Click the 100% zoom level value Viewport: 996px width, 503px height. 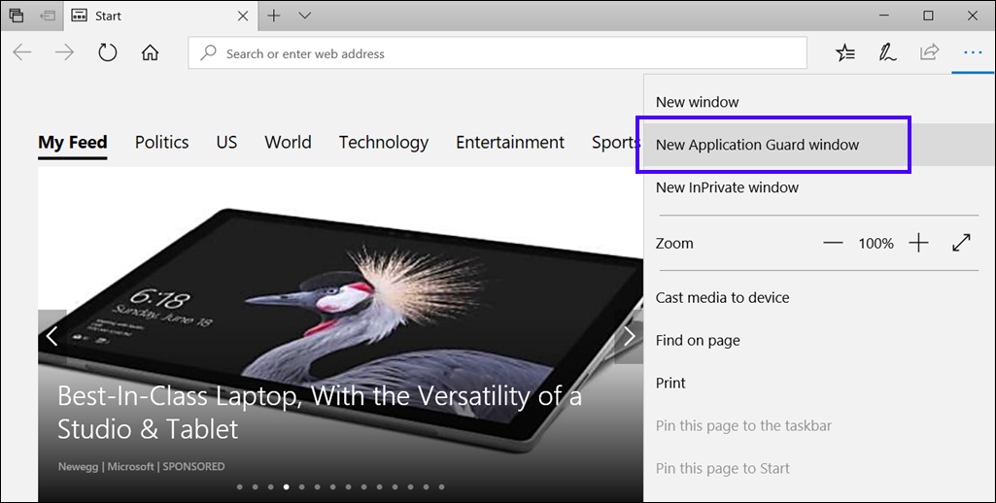(876, 243)
